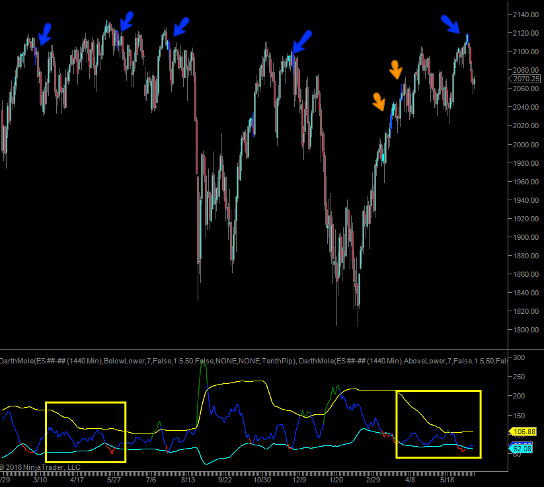This screenshot has width=544, height=487.
Task: Click the 150 indicator scale label
Action: coord(519,416)
